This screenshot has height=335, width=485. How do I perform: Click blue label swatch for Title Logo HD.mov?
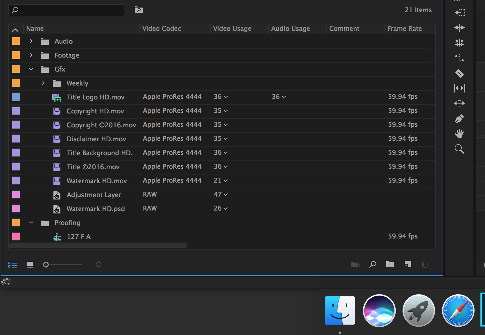click(x=16, y=97)
